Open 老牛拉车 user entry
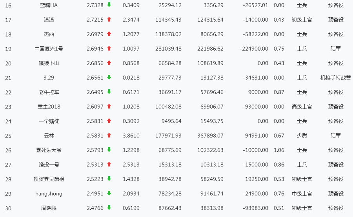This screenshot has width=353, height=217. pos(49,92)
